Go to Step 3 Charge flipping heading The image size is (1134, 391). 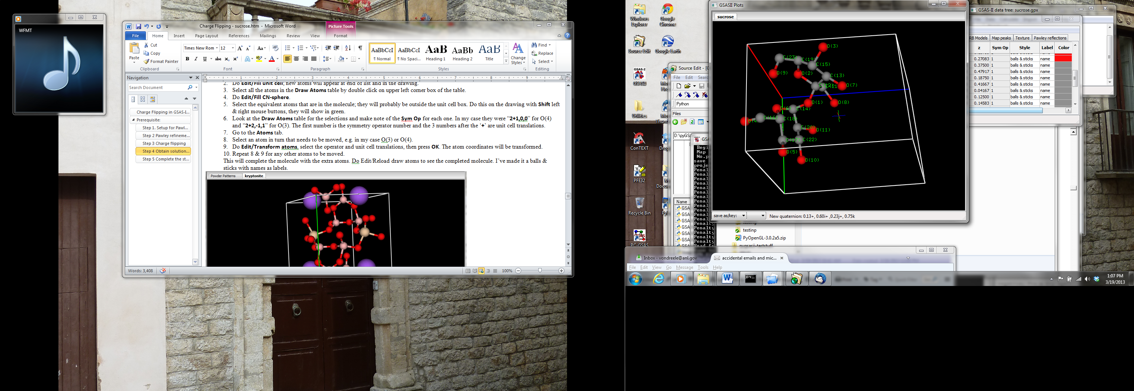pyautogui.click(x=164, y=143)
